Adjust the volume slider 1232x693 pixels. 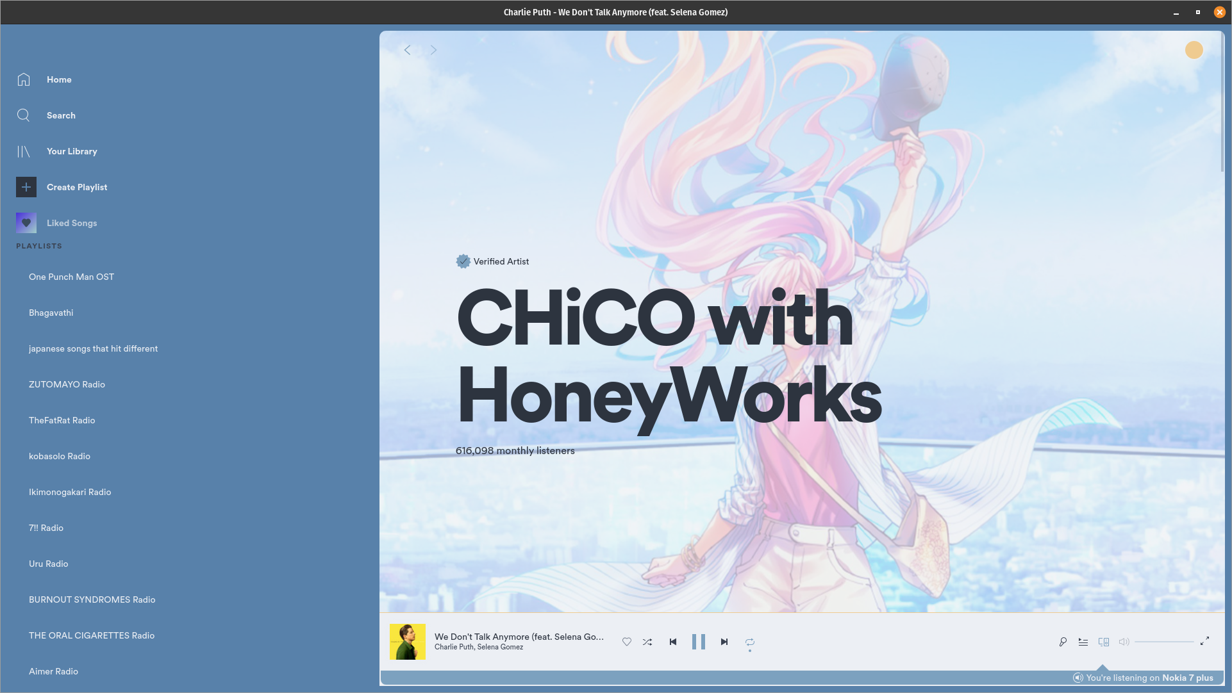(1164, 642)
